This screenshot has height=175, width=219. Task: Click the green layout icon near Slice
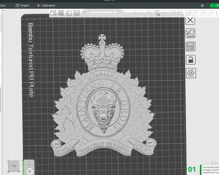pyautogui.click(x=202, y=6)
